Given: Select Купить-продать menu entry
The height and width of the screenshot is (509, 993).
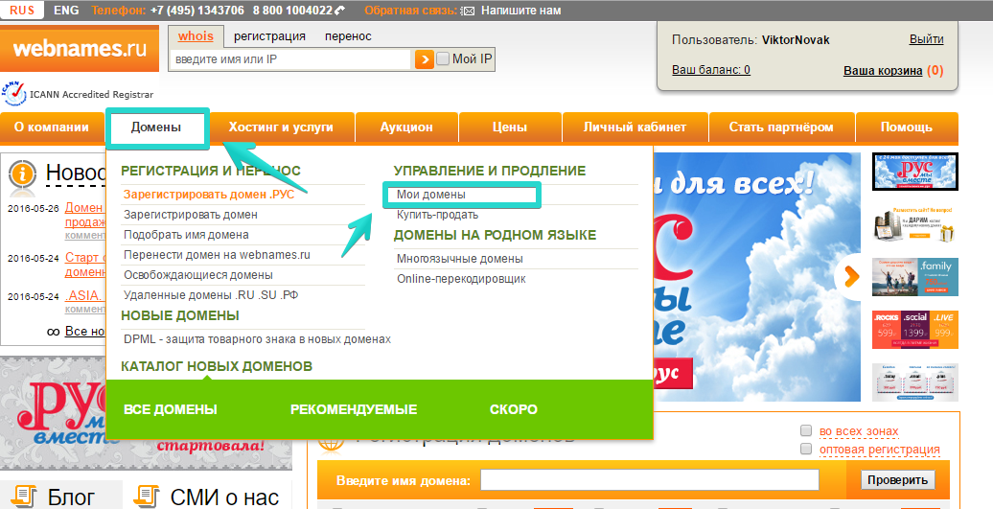Looking at the screenshot, I should [438, 215].
